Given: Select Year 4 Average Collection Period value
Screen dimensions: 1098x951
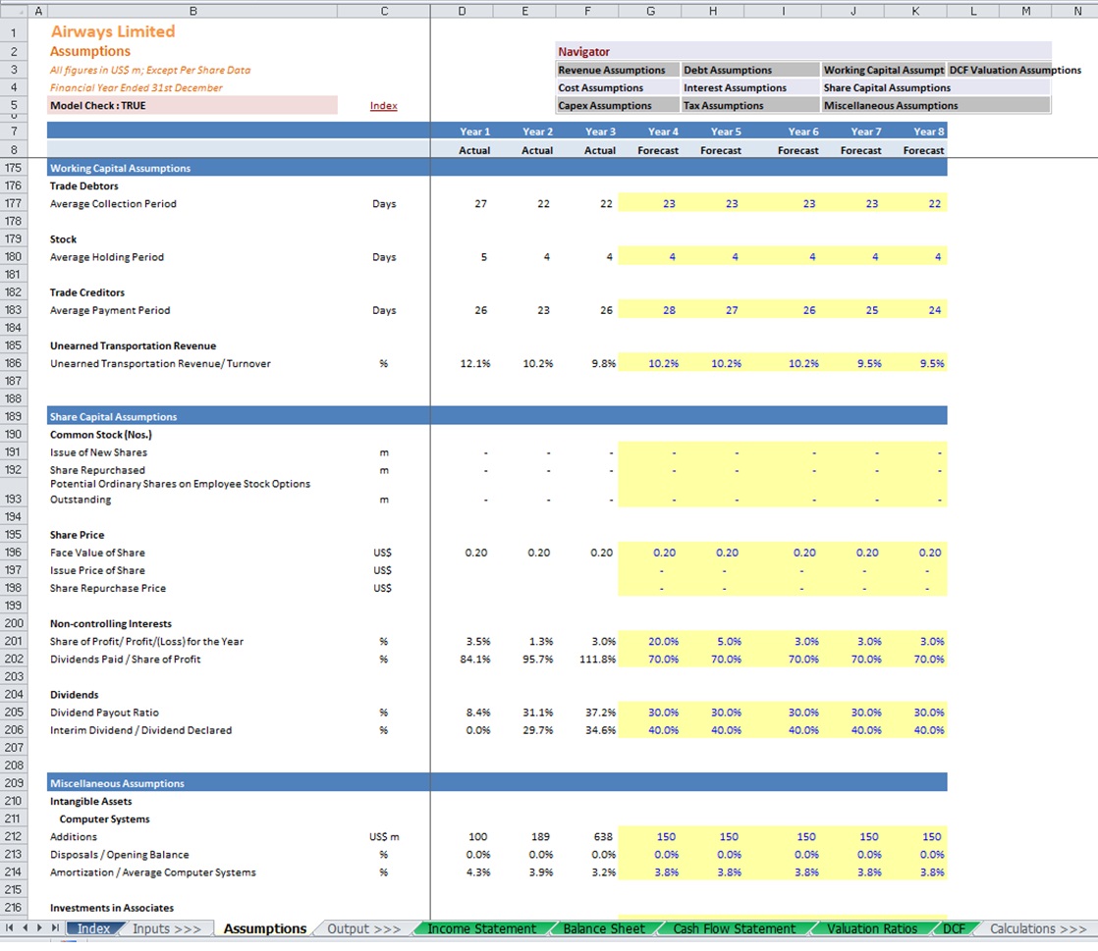Looking at the screenshot, I should click(650, 205).
